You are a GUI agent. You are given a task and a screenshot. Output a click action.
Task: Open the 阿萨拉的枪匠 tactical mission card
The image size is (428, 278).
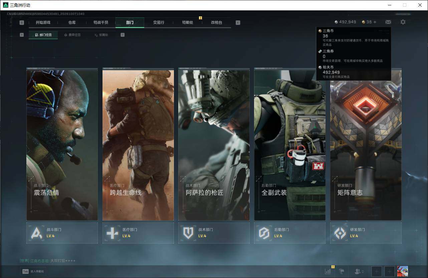click(x=214, y=144)
